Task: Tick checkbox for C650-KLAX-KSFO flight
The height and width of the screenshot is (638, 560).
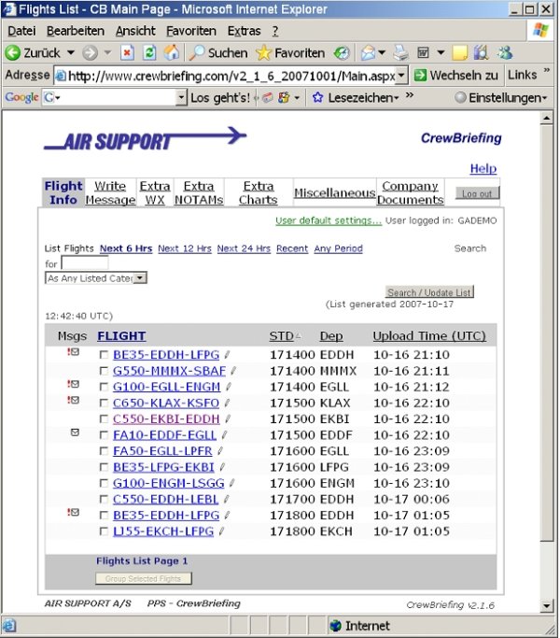Action: pos(105,403)
